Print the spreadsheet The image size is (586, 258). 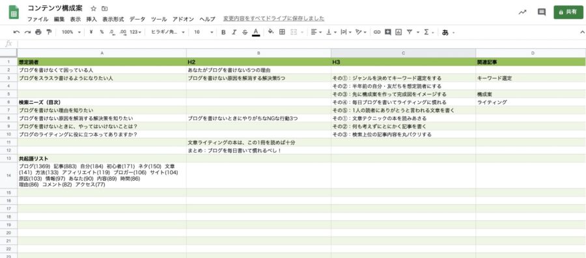pyautogui.click(x=38, y=32)
